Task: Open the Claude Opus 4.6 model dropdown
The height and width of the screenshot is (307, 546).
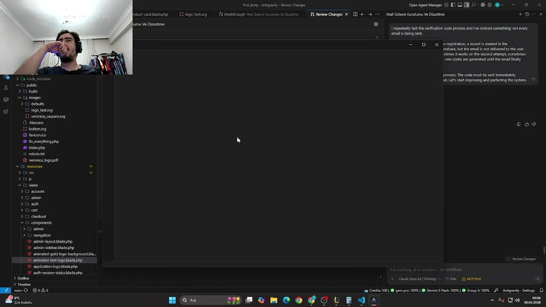Action: pyautogui.click(x=419, y=279)
